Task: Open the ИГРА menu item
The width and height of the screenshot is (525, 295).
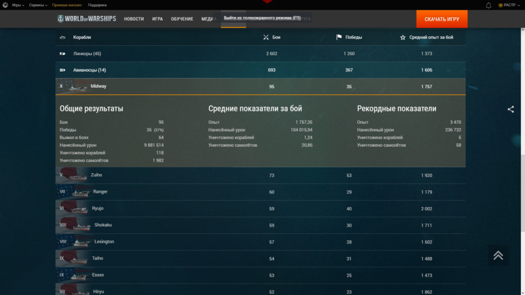Action: tap(157, 19)
